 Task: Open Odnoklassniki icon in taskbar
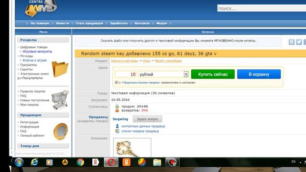[x=126, y=162]
